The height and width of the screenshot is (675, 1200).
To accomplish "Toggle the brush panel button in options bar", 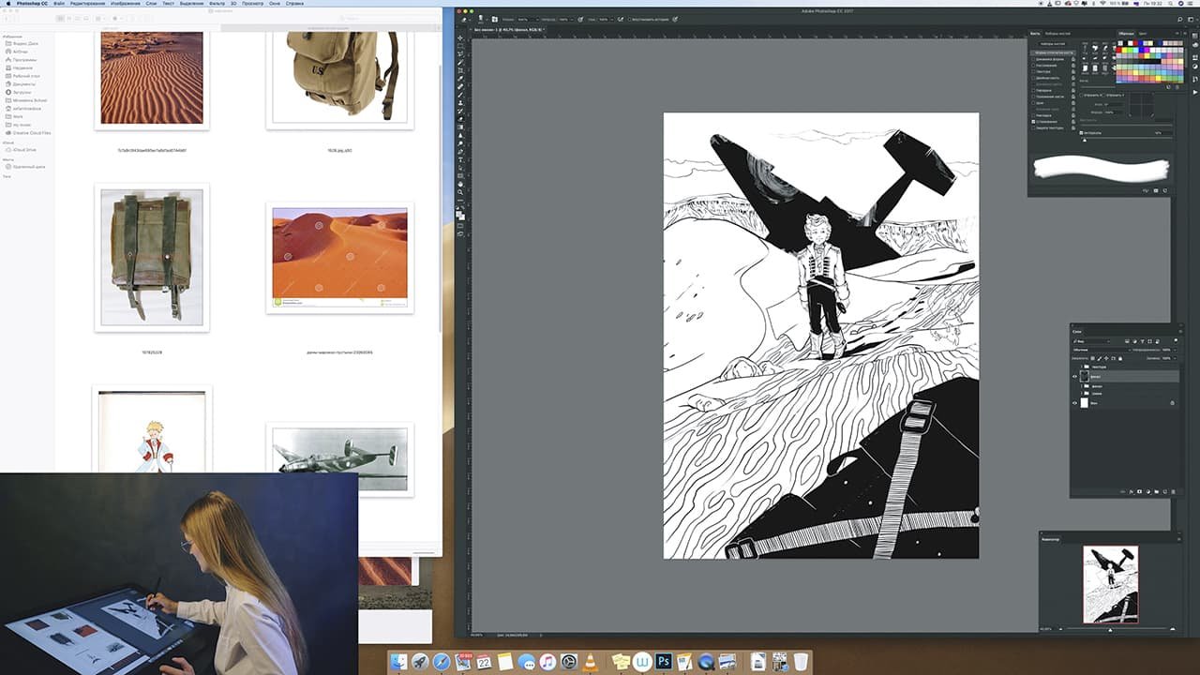I will [494, 19].
